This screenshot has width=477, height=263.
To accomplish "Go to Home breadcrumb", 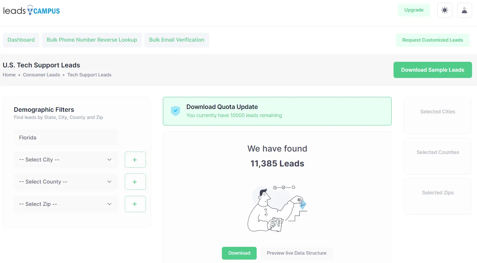I will pos(9,75).
